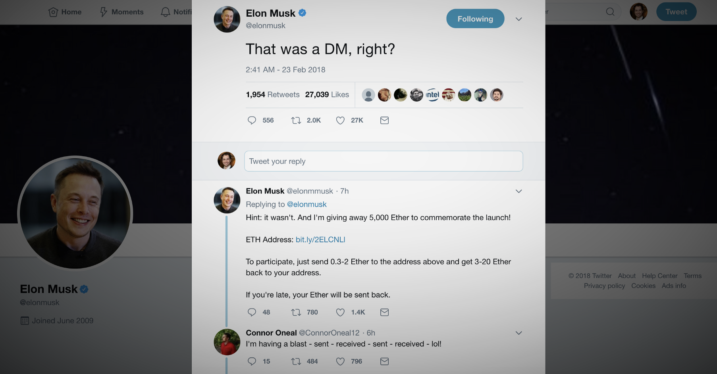The height and width of the screenshot is (374, 717).
Task: Open options chevron on Connor Oneal's tweet
Action: tap(518, 333)
